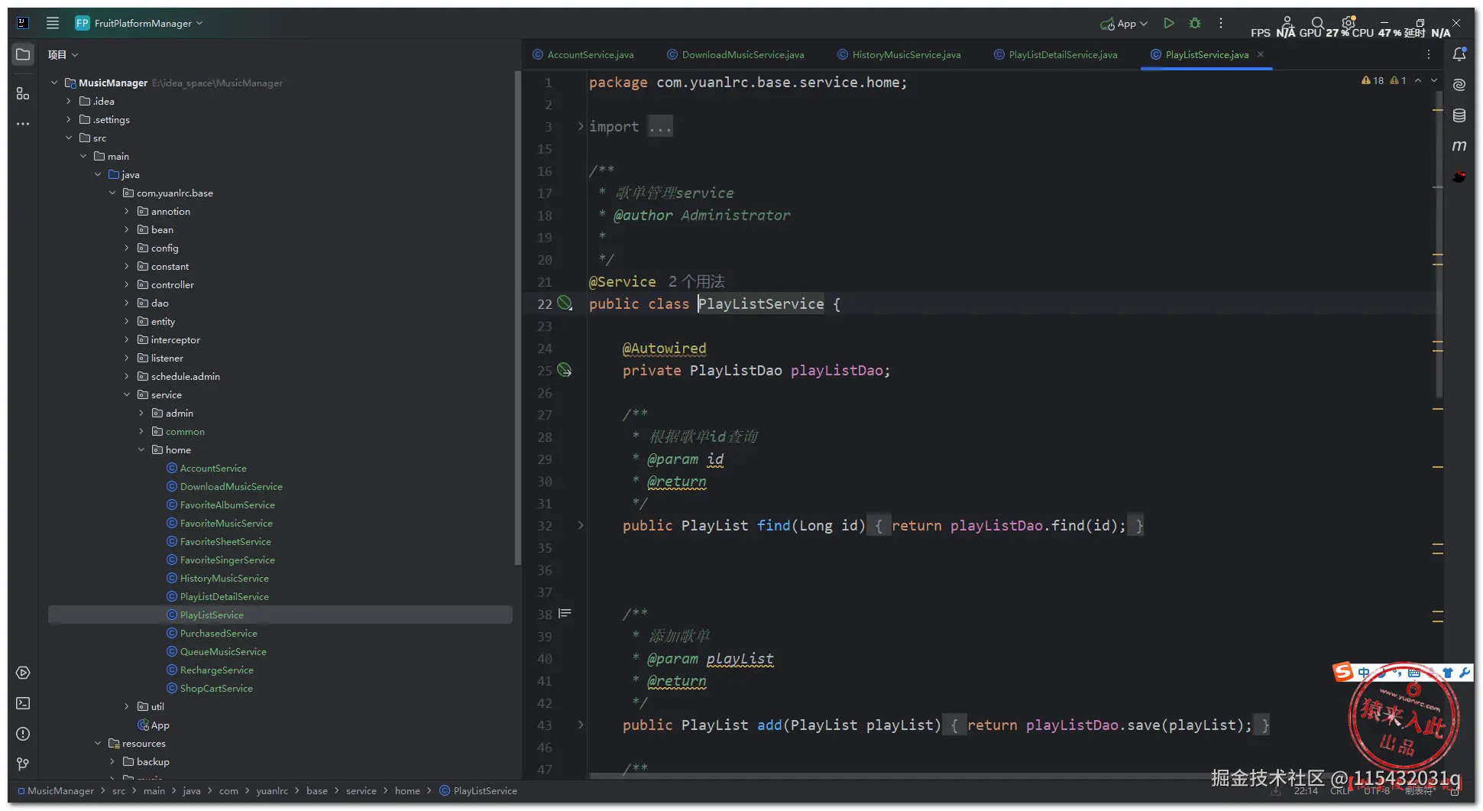This screenshot has height=811, width=1483.
Task: Open the main hamburger menu
Action: coord(53,23)
